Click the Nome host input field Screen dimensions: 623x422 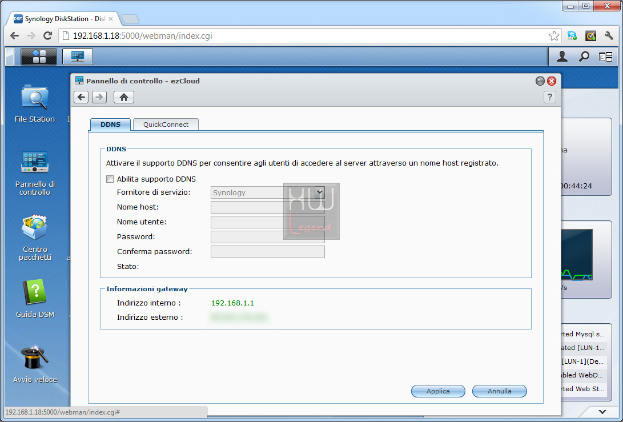click(x=267, y=207)
